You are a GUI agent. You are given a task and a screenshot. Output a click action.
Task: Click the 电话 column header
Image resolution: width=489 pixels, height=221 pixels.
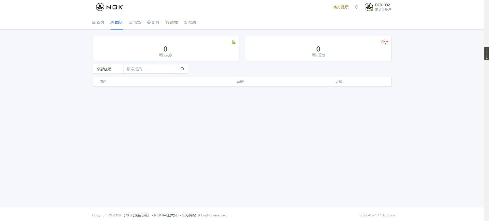(240, 82)
